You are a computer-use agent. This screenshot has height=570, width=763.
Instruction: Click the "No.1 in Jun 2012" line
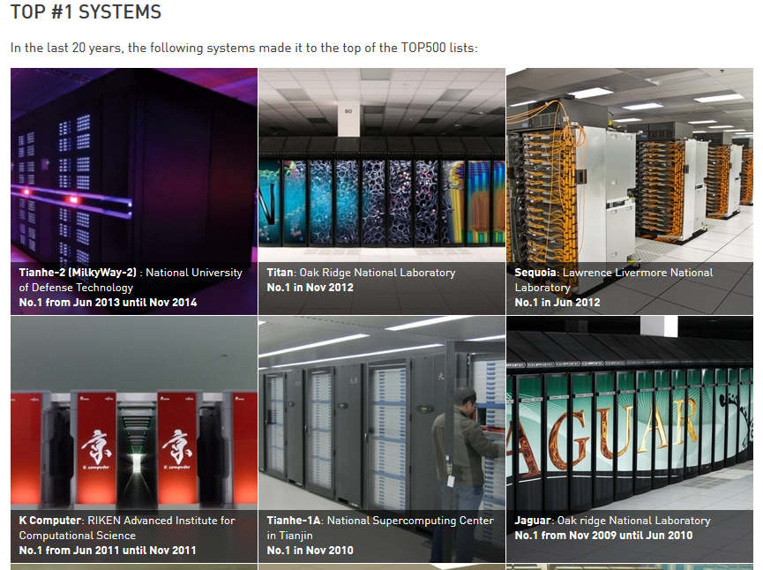pyautogui.click(x=557, y=303)
